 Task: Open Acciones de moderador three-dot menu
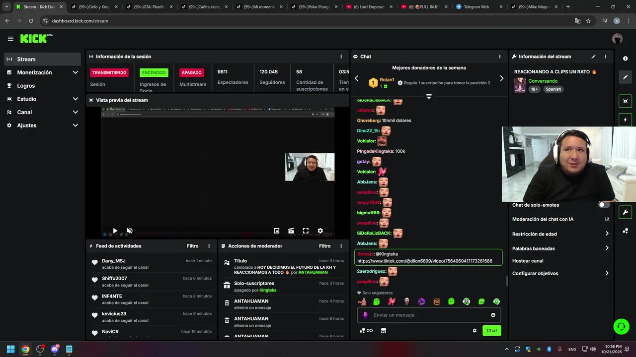341,246
